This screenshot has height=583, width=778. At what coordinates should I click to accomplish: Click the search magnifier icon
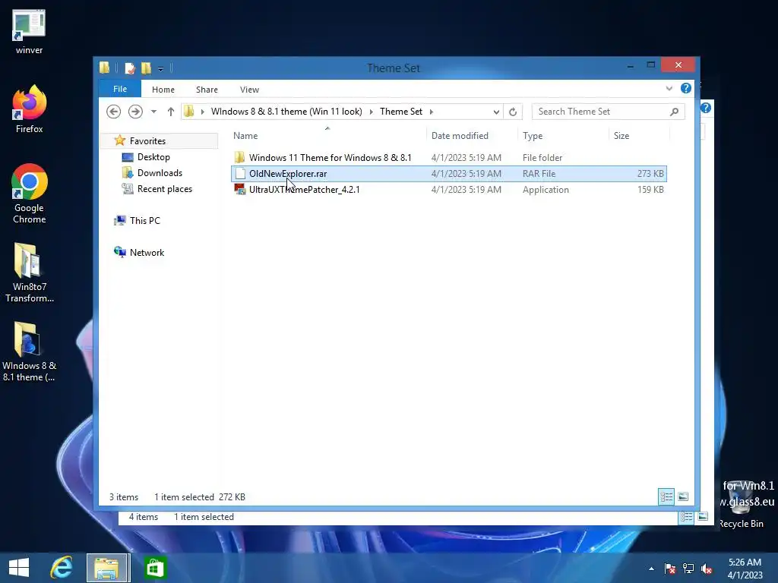(x=675, y=112)
